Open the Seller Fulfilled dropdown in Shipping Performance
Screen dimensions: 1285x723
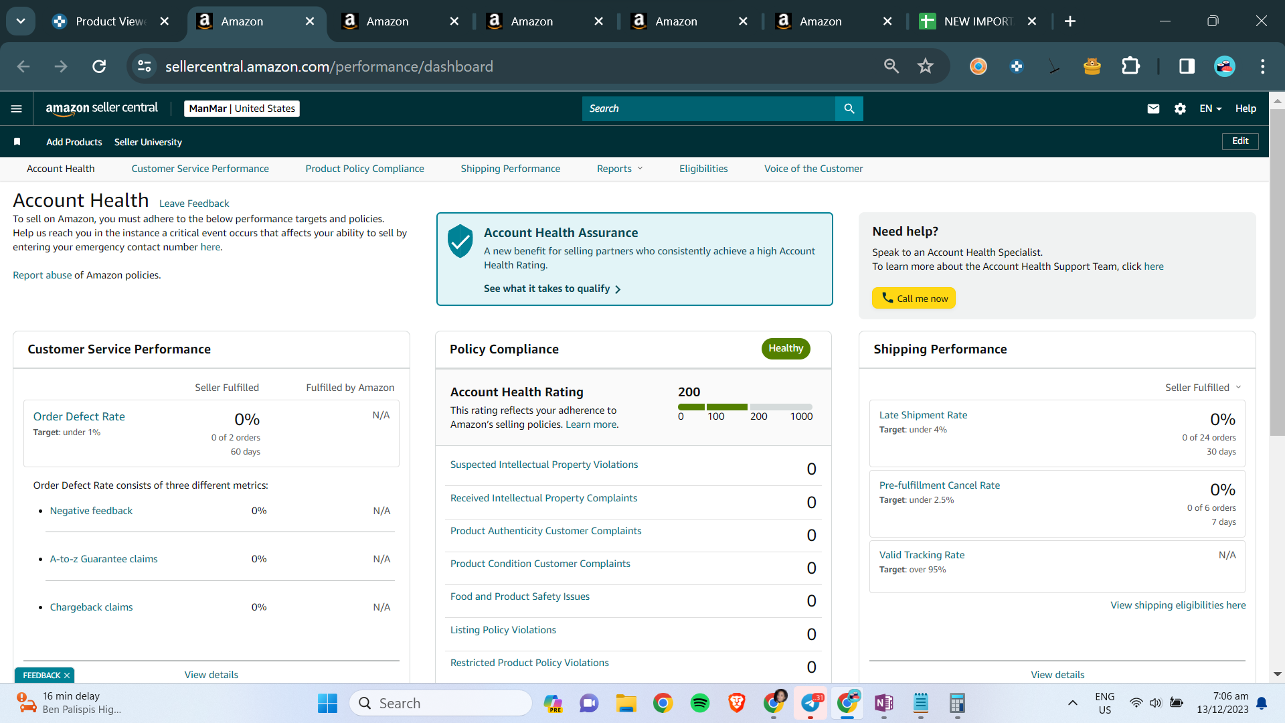click(x=1203, y=388)
